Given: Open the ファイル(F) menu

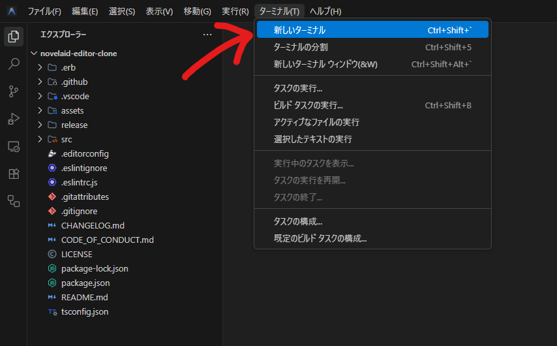Looking at the screenshot, I should coord(44,11).
